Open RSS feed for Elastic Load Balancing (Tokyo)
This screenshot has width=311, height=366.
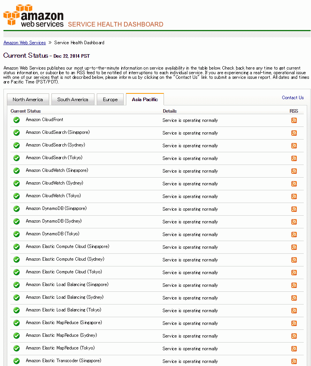294,311
